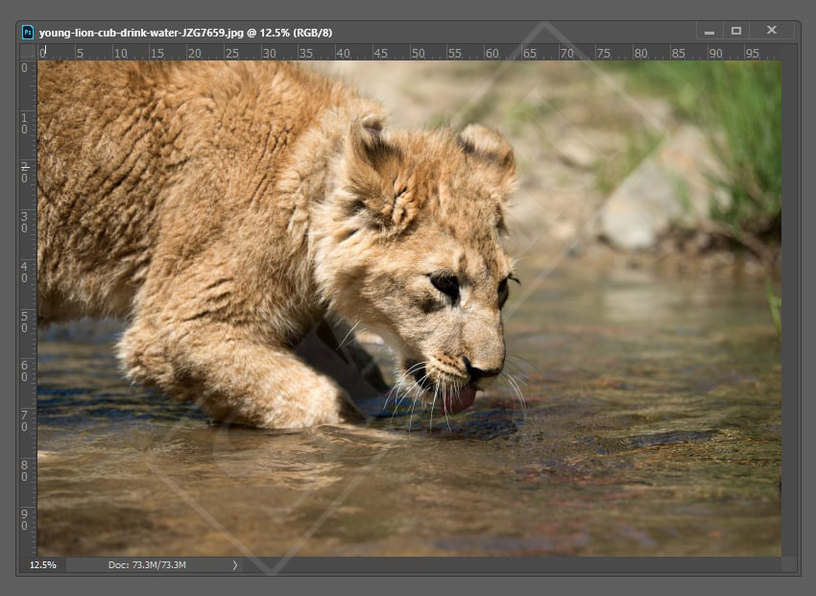816x596 pixels.
Task: Click the Doc: 73.3M/73.3M status info
Action: 146,565
